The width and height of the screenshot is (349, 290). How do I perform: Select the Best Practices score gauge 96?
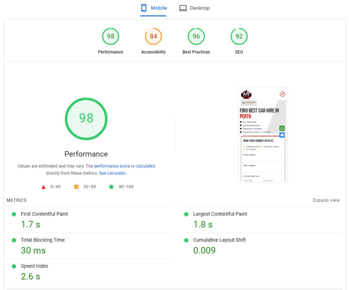[196, 37]
